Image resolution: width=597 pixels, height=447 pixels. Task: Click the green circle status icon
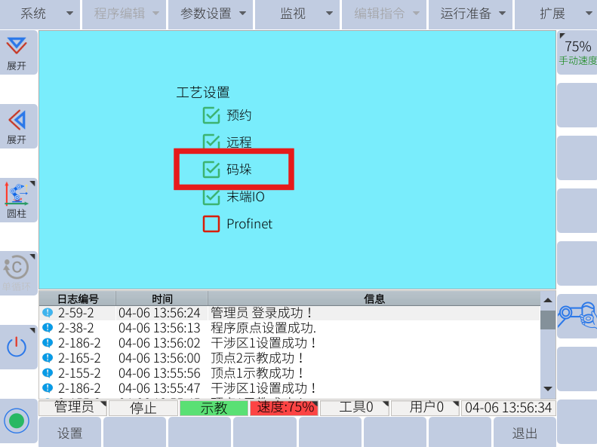[17, 421]
